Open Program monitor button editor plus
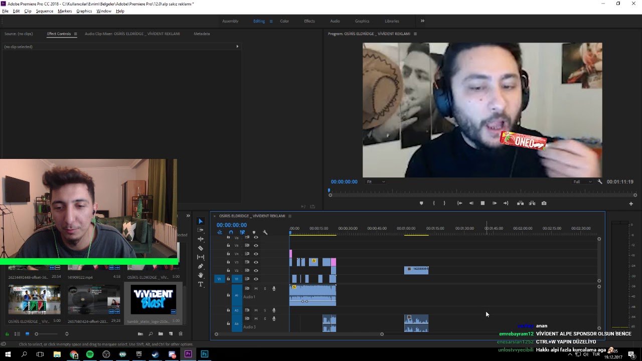This screenshot has width=642, height=361. 631,204
